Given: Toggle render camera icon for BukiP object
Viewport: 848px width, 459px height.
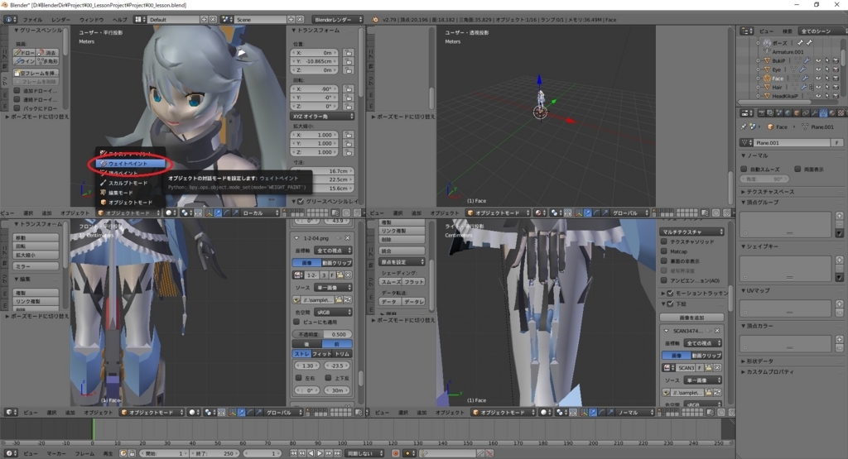Looking at the screenshot, I should tap(836, 60).
